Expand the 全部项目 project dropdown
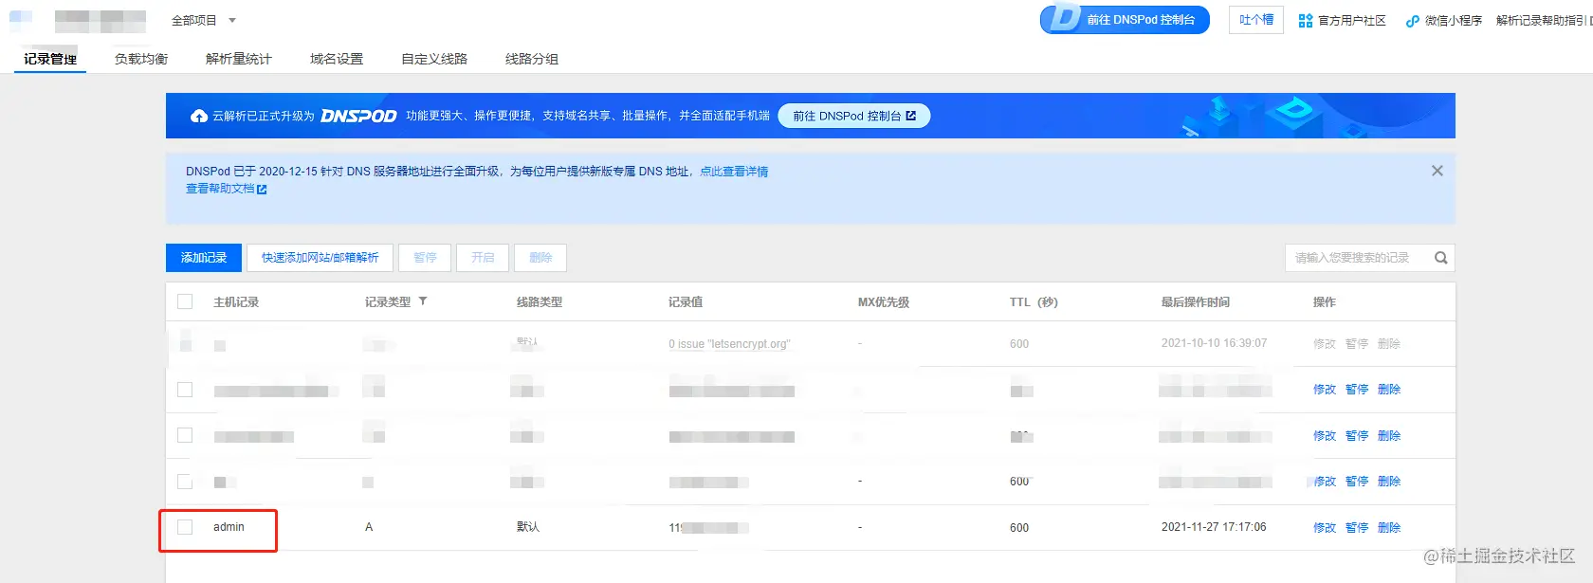This screenshot has height=583, width=1593. (204, 20)
